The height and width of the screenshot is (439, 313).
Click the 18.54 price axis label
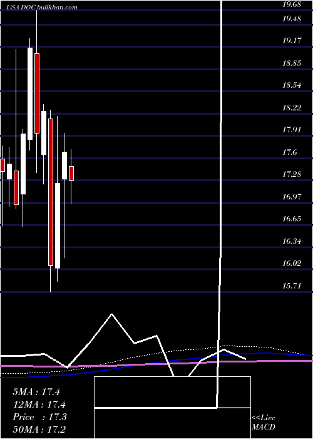coord(291,85)
